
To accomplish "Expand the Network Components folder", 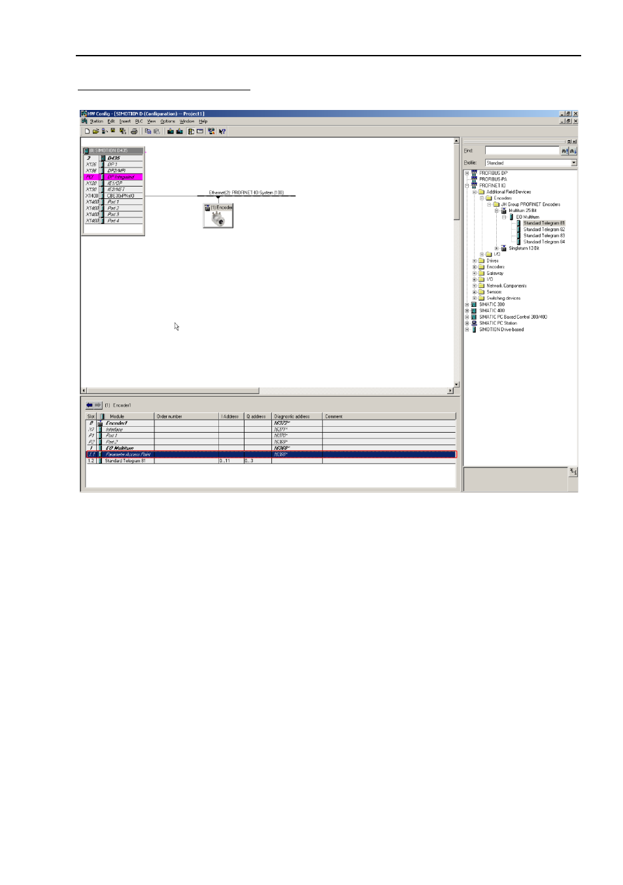I will pyautogui.click(x=475, y=285).
